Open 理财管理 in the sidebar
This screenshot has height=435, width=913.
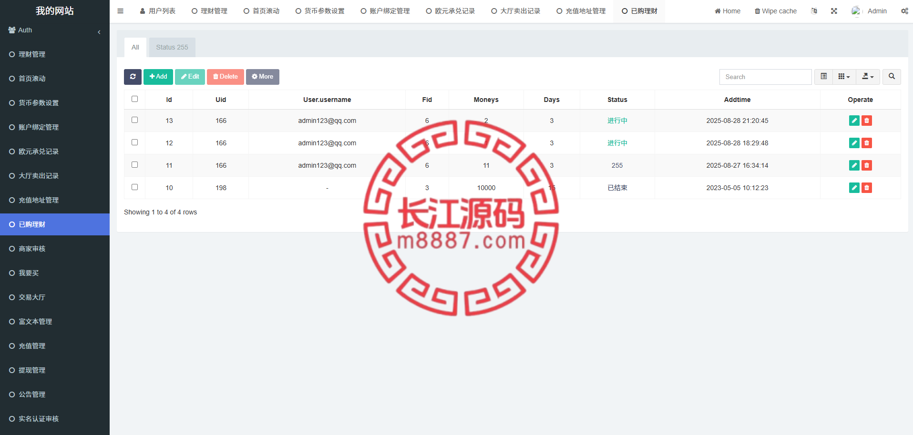pos(55,54)
